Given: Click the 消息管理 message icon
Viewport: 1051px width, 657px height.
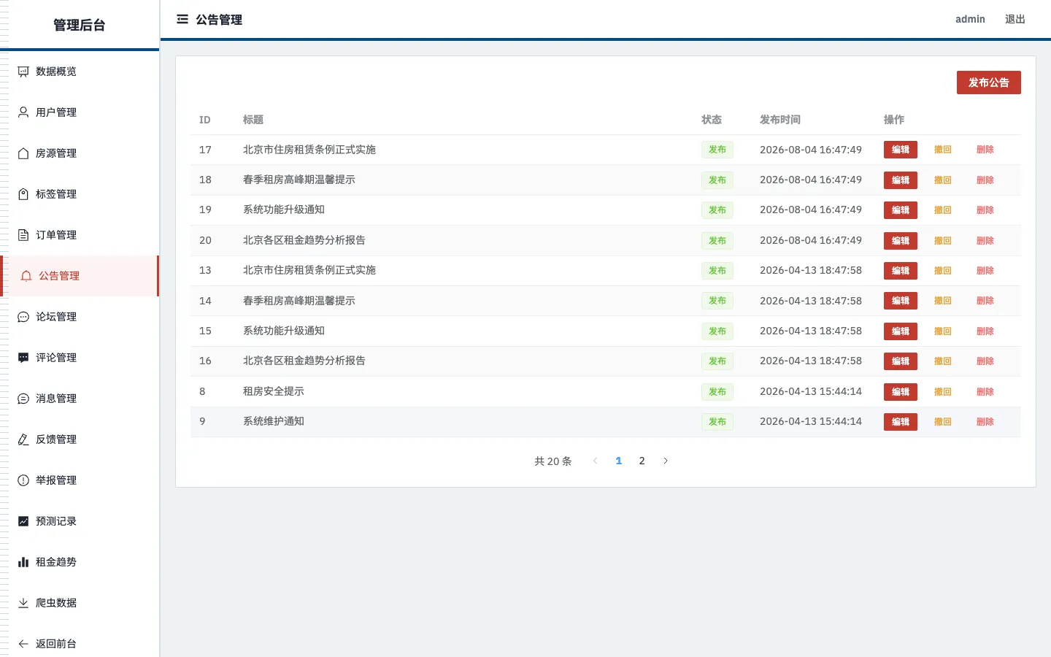Looking at the screenshot, I should (x=23, y=399).
